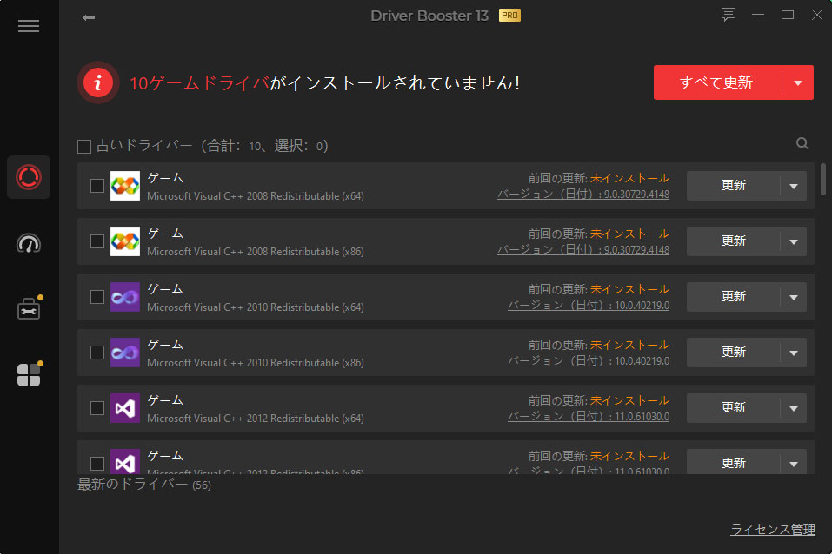
Task: Check the last partially visible row's checkbox
Action: pos(97,464)
